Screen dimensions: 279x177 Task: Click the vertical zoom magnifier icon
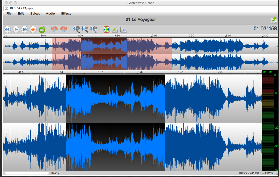click(x=94, y=29)
